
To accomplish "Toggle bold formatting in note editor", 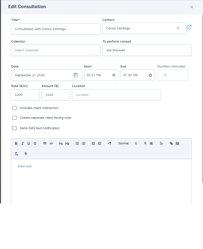I will click(x=16, y=143).
